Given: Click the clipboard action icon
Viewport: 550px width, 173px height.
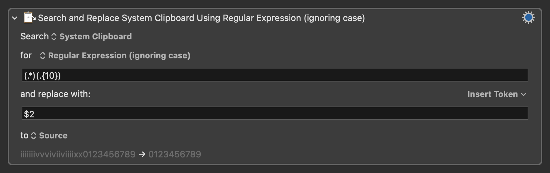Looking at the screenshot, I should coord(29,18).
